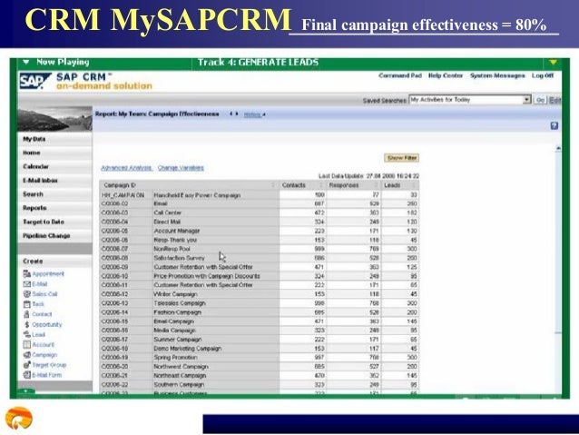Click the sort icon in Leads header
This screenshot has height=435, width=579.
click(414, 185)
